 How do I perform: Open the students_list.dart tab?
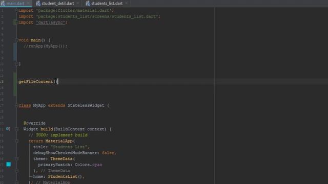click(107, 4)
